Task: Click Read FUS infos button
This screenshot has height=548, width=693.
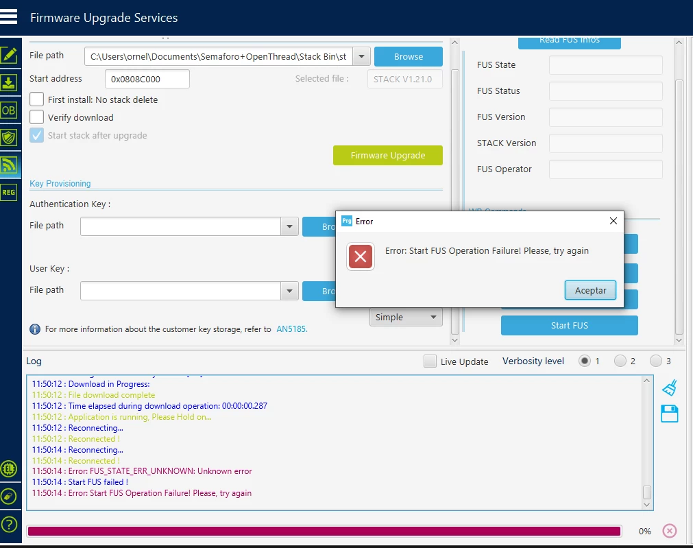Action: 569,43
